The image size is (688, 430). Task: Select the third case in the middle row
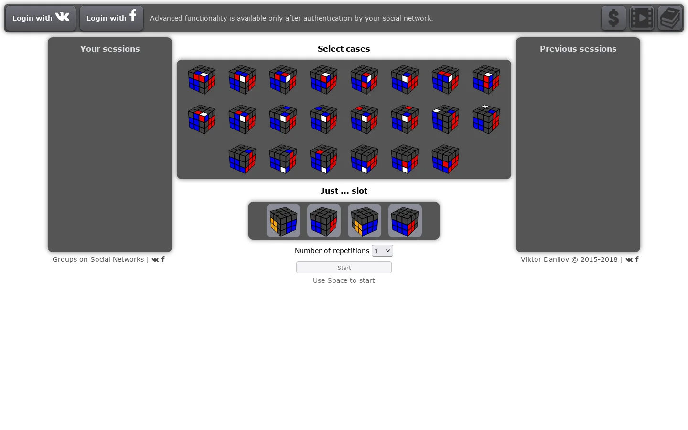click(283, 119)
